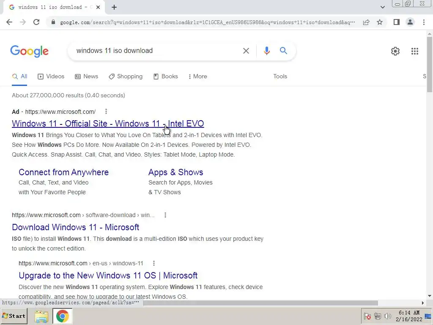Open Apps & Shows sitelink
The image size is (433, 325).
pyautogui.click(x=175, y=172)
